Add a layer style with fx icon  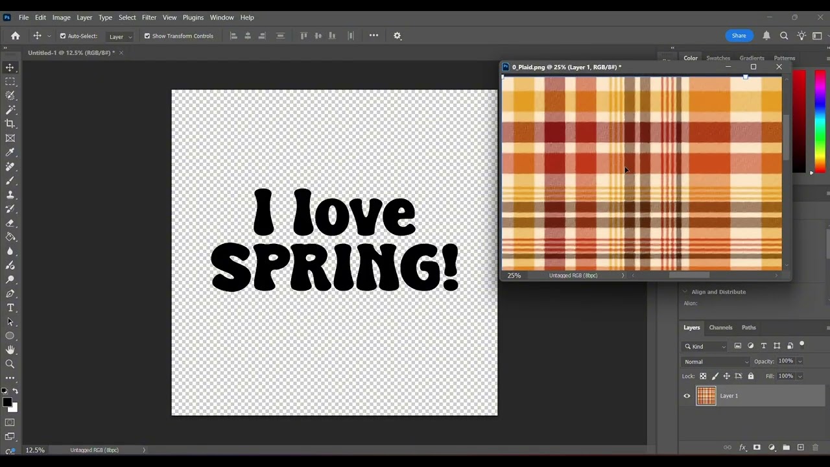(742, 448)
